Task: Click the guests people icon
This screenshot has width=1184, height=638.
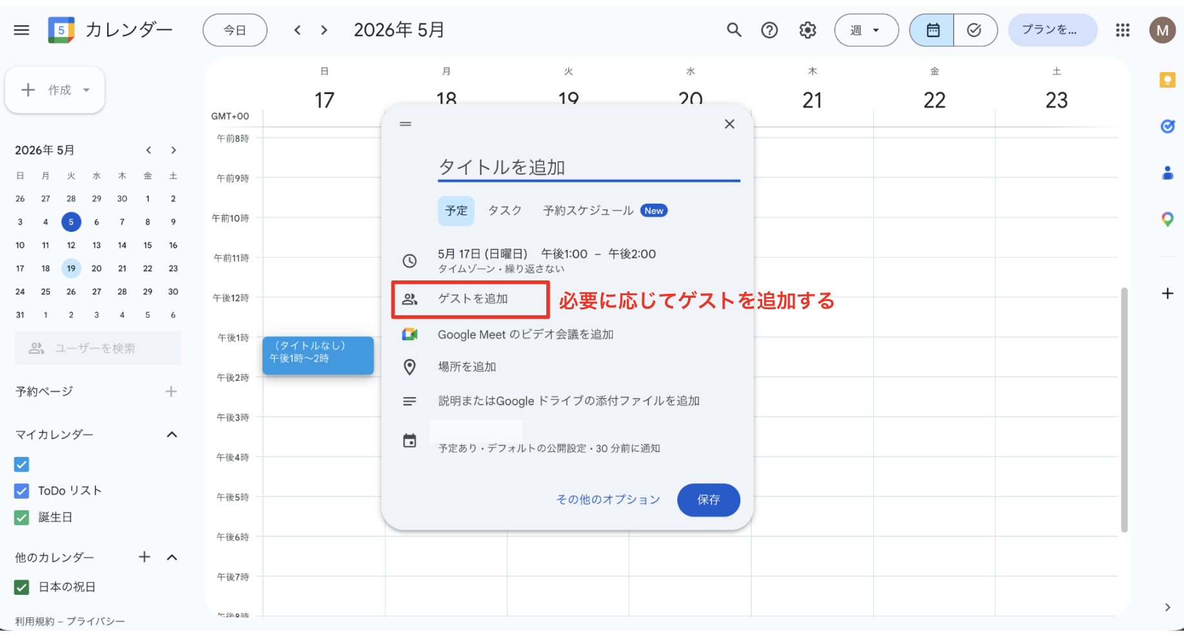Action: pos(409,299)
